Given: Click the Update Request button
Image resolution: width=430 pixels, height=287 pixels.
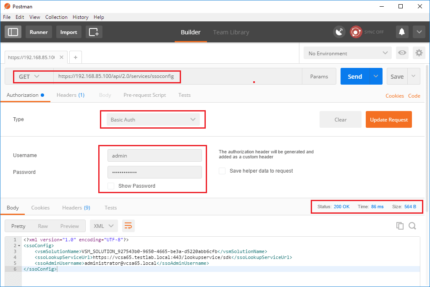Looking at the screenshot, I should coord(388,119).
